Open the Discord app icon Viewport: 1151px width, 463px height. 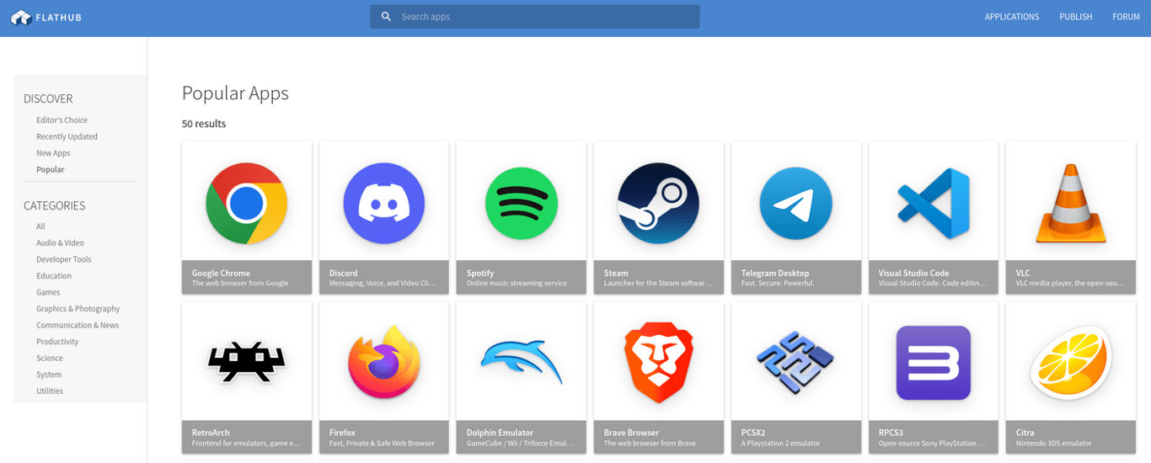pos(384,204)
